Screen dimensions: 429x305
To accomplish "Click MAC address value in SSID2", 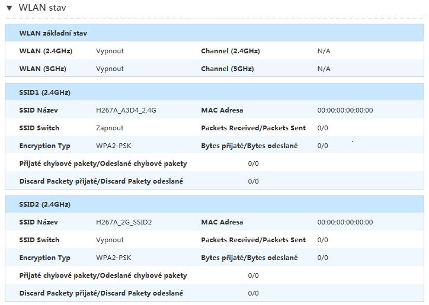I will click(x=345, y=222).
